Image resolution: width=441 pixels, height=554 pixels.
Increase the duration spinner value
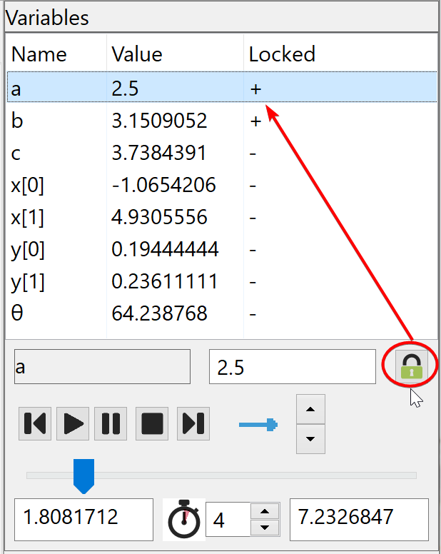(x=265, y=511)
